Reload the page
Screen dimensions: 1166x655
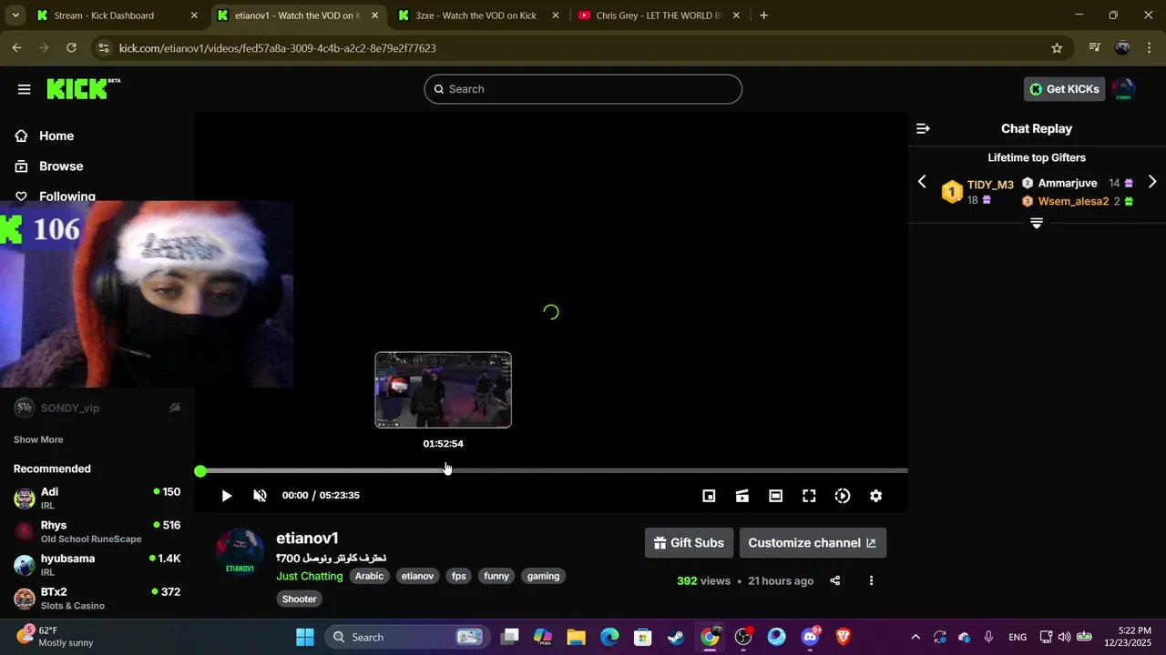tap(72, 48)
